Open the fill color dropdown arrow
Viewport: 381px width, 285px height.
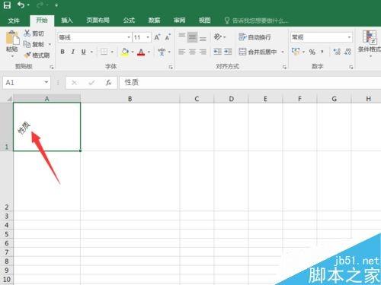[133, 52]
